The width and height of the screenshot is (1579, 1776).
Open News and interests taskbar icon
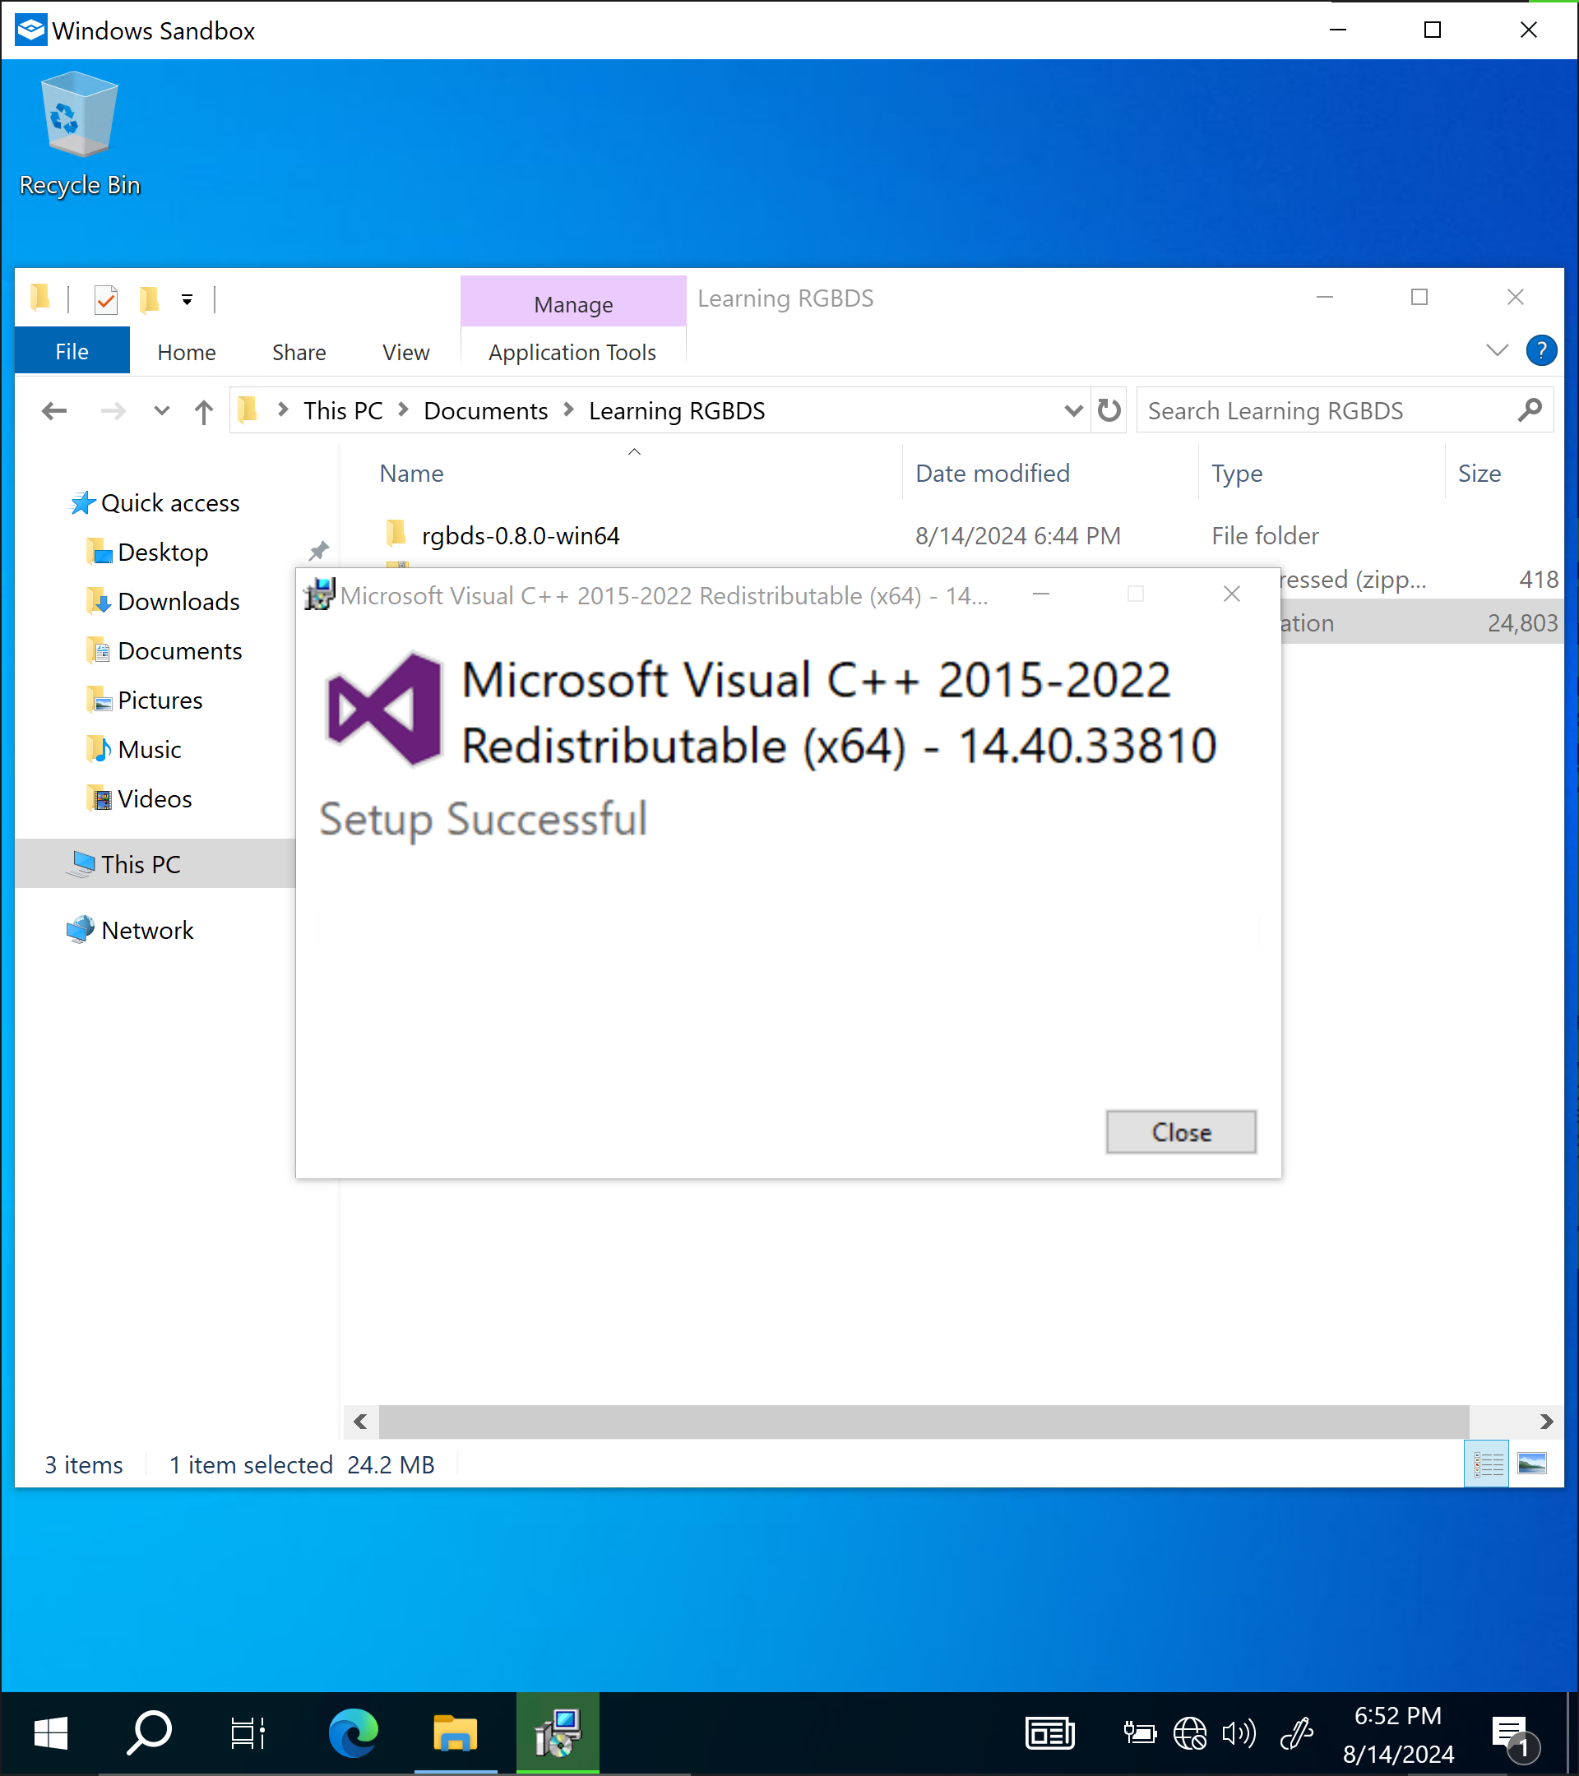[1049, 1733]
